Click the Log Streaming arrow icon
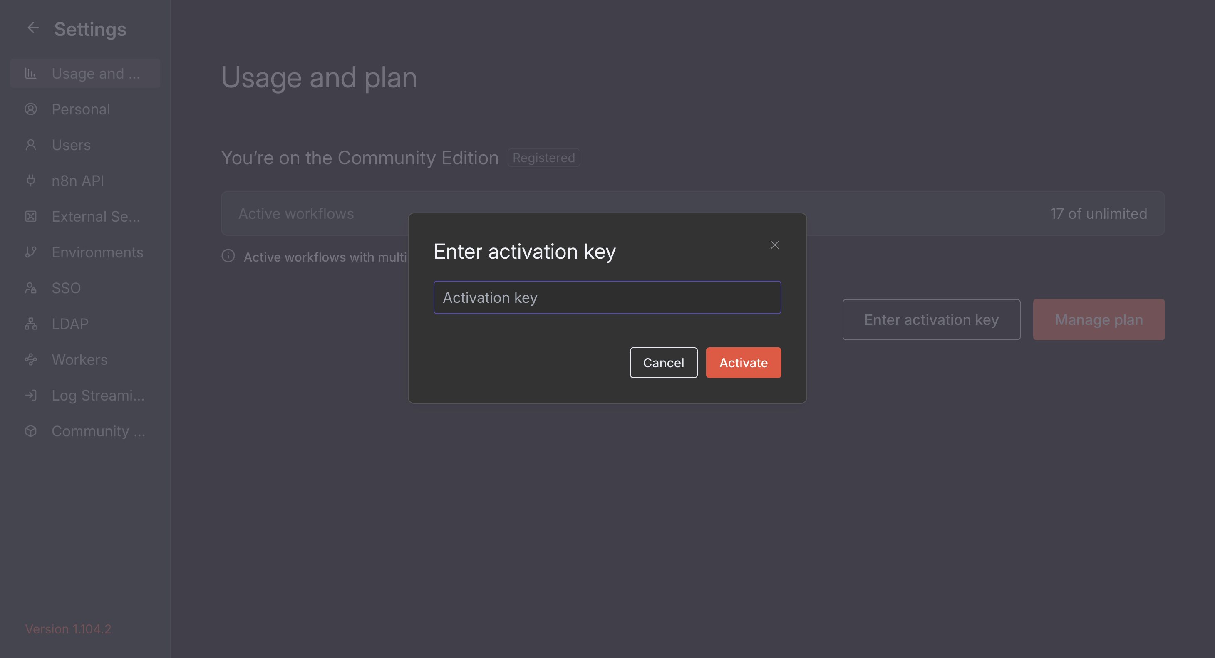This screenshot has width=1215, height=658. (31, 395)
